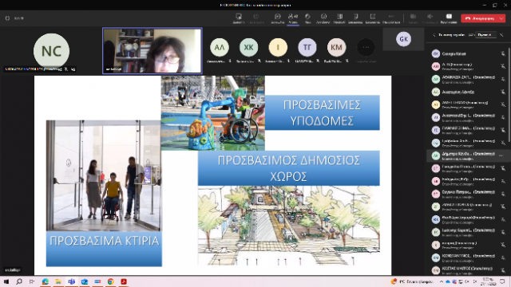Screen dimensions: 511x287
Task: Select the ΚΜ participant avatar
Action: pyautogui.click(x=337, y=48)
